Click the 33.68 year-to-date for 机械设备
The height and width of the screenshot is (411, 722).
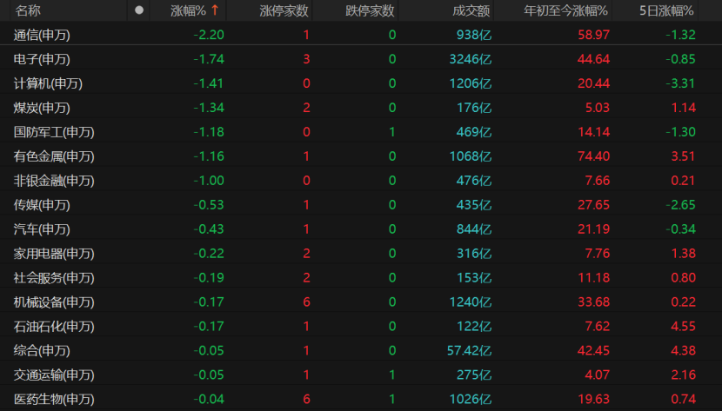click(x=593, y=302)
